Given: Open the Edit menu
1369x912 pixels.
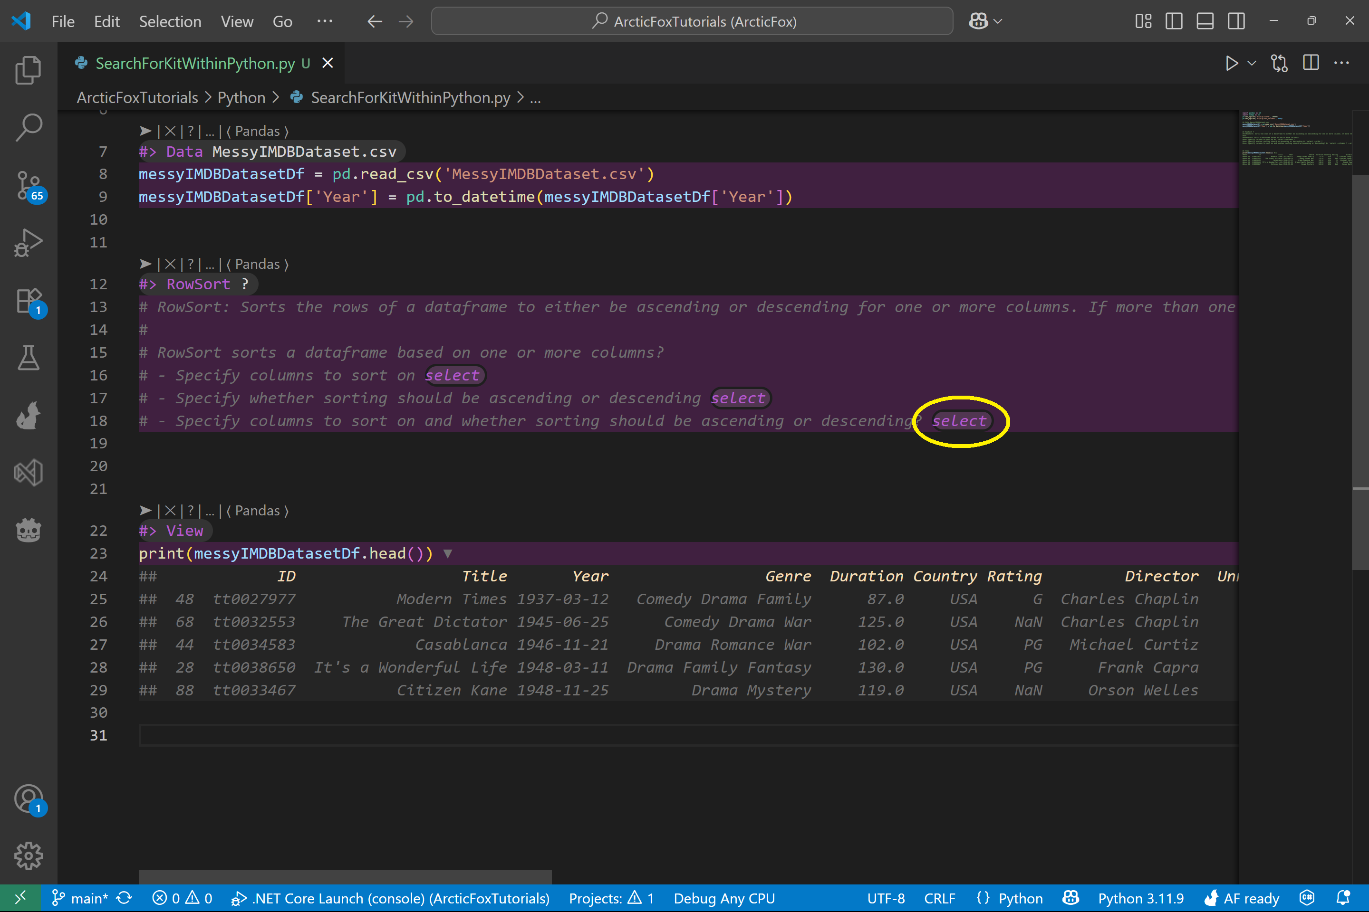Looking at the screenshot, I should [x=106, y=21].
